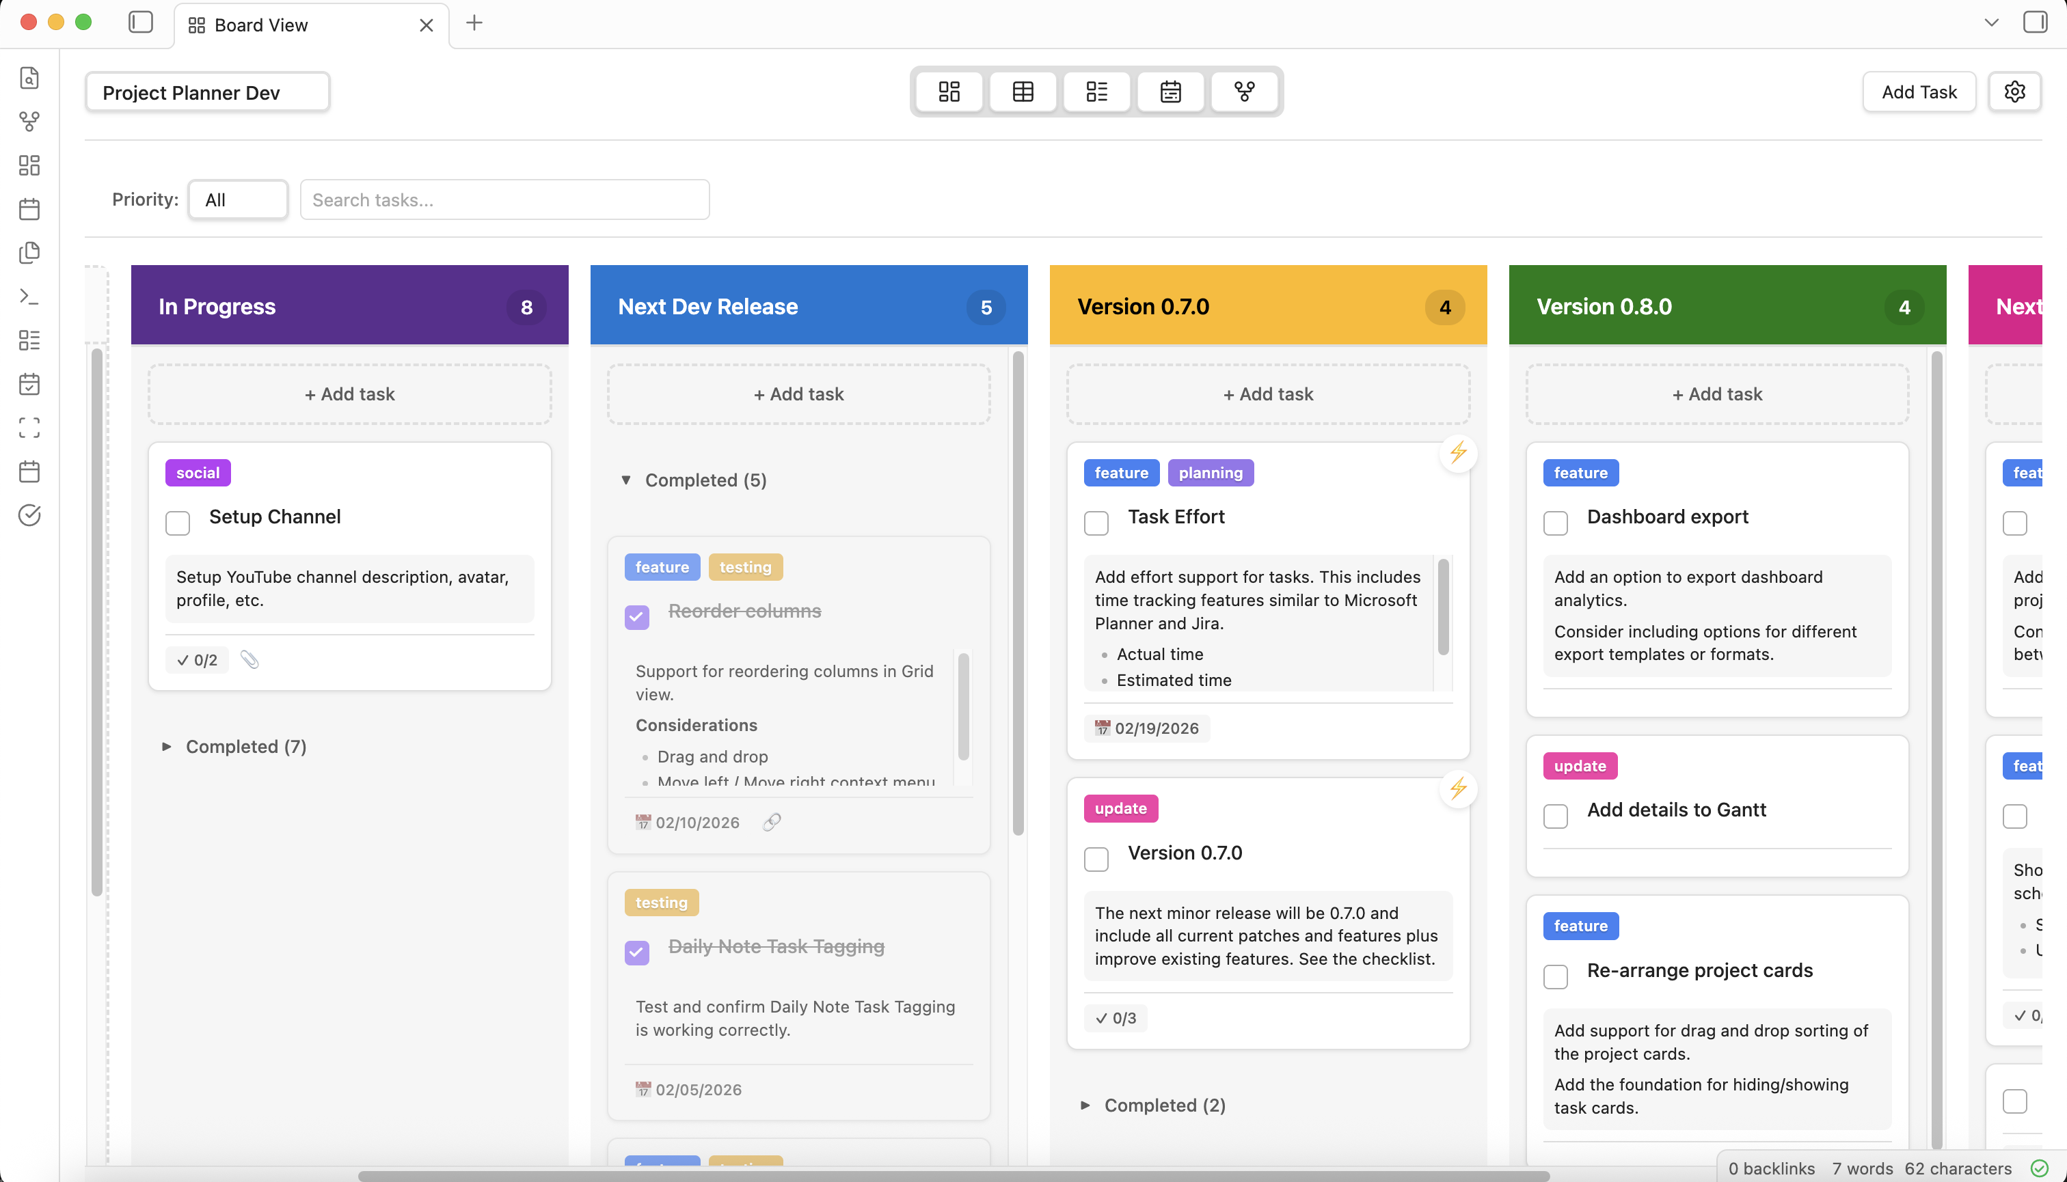Open the Graph view from the view switcher
Image resolution: width=2067 pixels, height=1182 pixels.
point(1245,92)
